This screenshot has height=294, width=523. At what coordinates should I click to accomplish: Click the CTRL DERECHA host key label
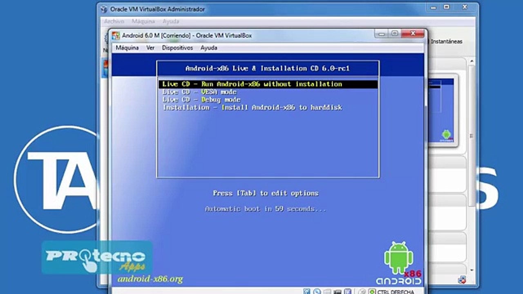pyautogui.click(x=396, y=292)
